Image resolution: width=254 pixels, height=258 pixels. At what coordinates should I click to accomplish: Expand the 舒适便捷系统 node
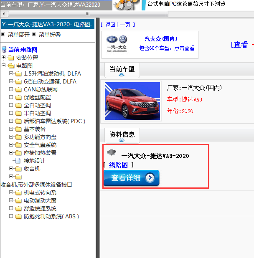(x=11, y=208)
